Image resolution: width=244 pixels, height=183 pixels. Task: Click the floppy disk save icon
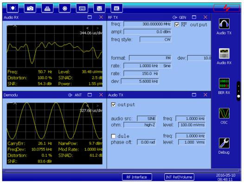pos(99,8)
